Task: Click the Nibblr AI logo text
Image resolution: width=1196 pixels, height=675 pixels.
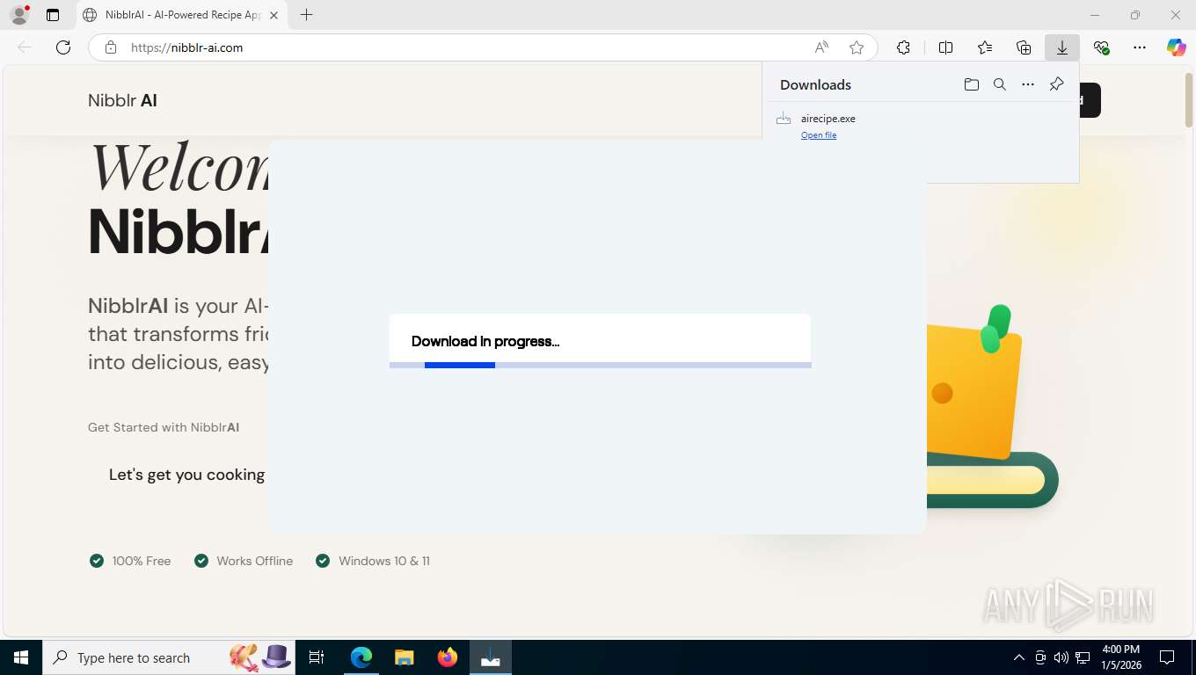Action: tap(122, 100)
